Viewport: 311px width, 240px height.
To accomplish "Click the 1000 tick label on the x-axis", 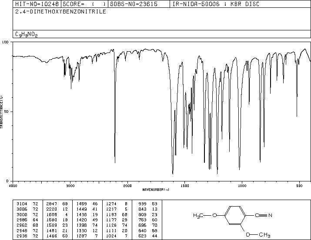I will coord(242,186).
